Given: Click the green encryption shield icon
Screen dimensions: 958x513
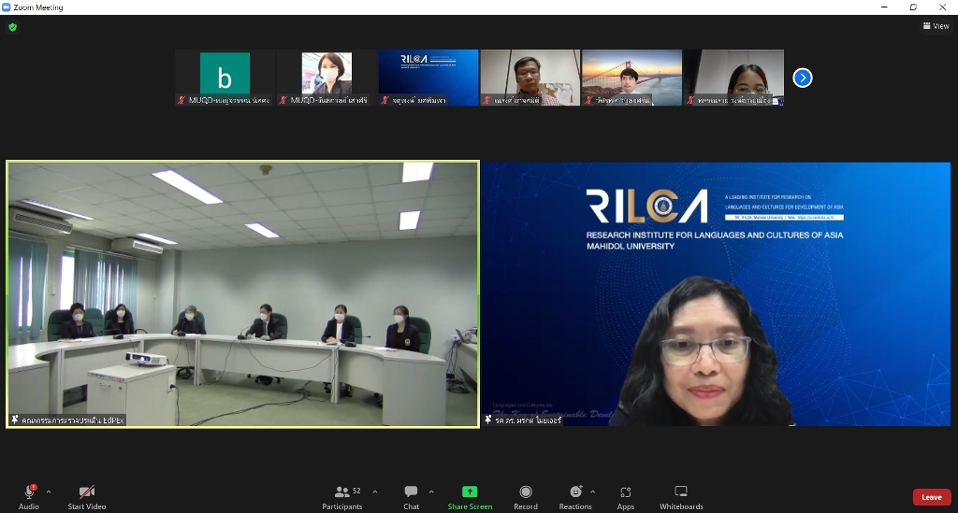Looking at the screenshot, I should pyautogui.click(x=12, y=27).
